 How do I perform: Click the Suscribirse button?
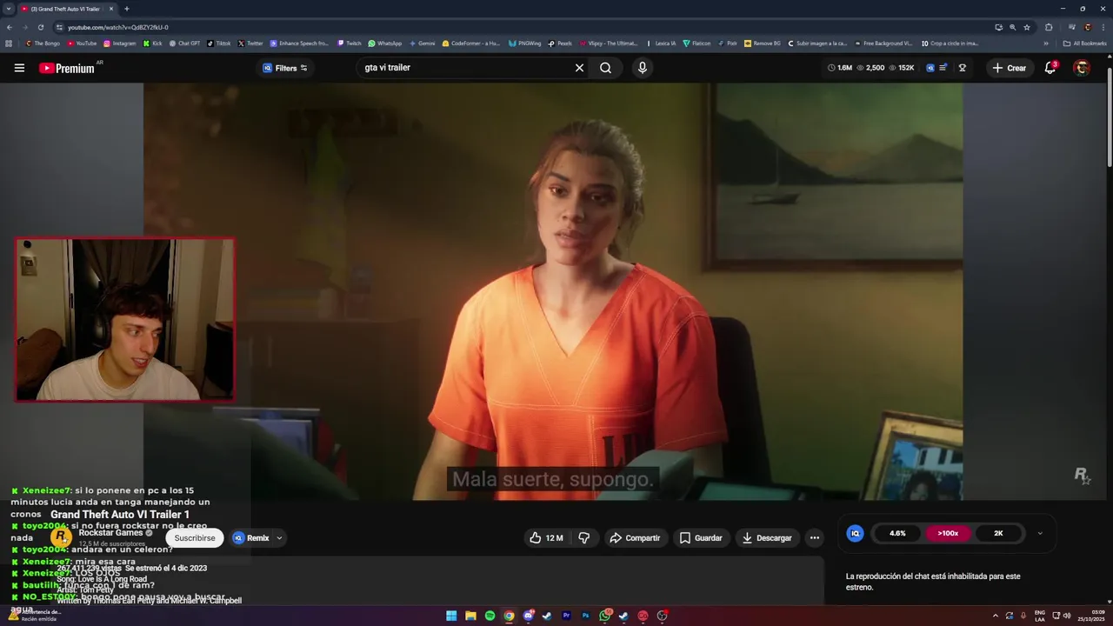[x=195, y=538]
